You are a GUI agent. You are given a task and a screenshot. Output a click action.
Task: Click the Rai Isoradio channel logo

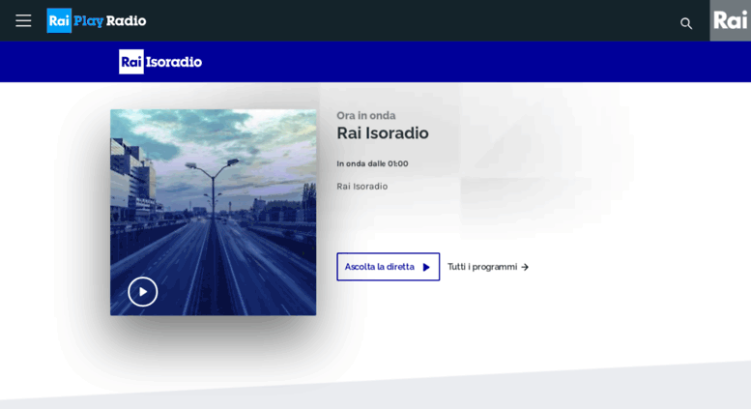tap(160, 62)
